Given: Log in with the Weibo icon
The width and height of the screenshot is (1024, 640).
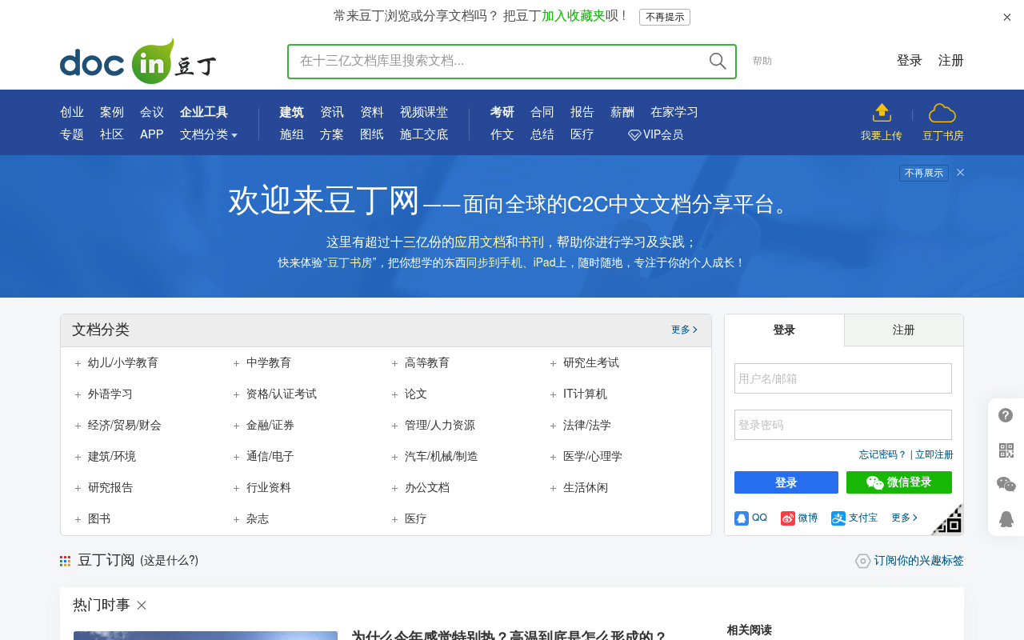Looking at the screenshot, I should (788, 518).
